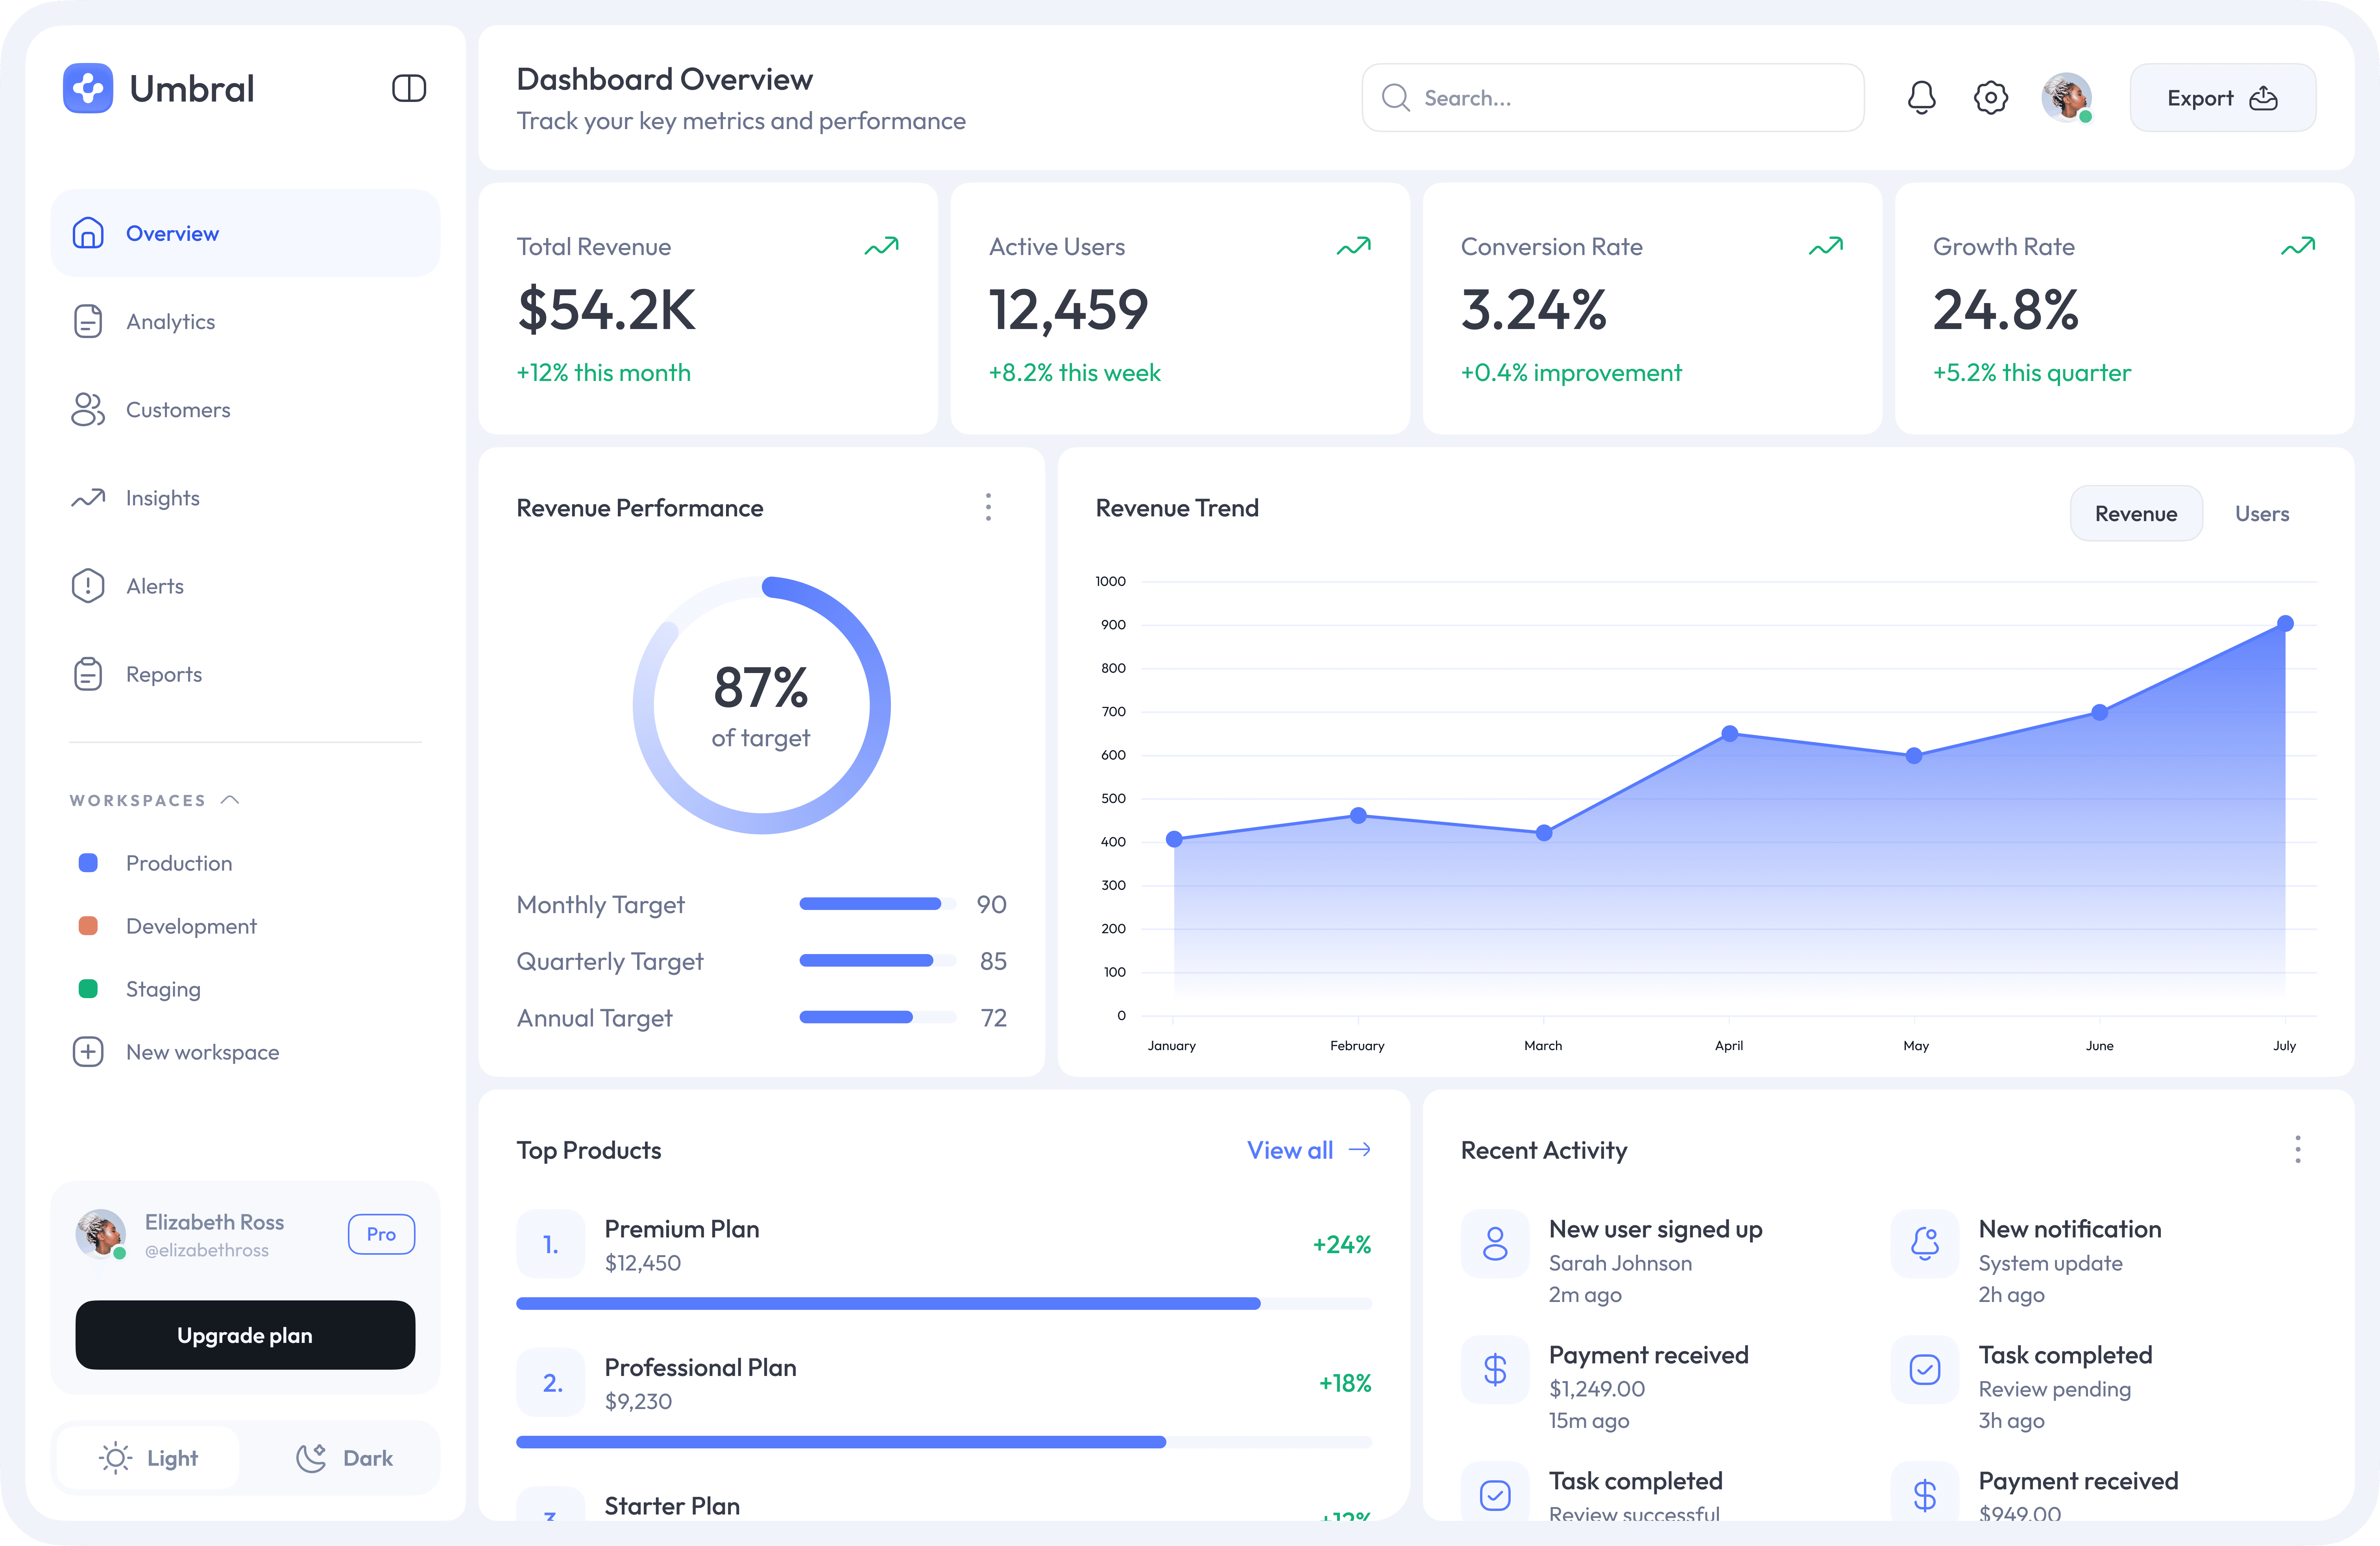Click the Professional Plan progress bar

click(x=944, y=1442)
